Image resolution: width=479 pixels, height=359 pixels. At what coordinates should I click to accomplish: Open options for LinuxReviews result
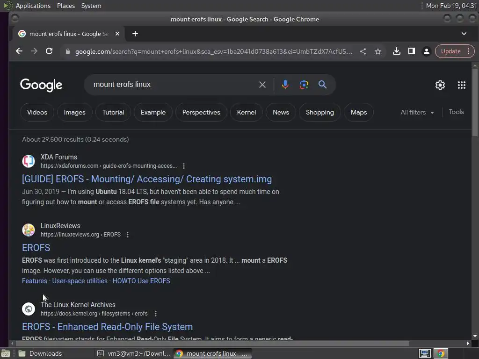tap(128, 235)
